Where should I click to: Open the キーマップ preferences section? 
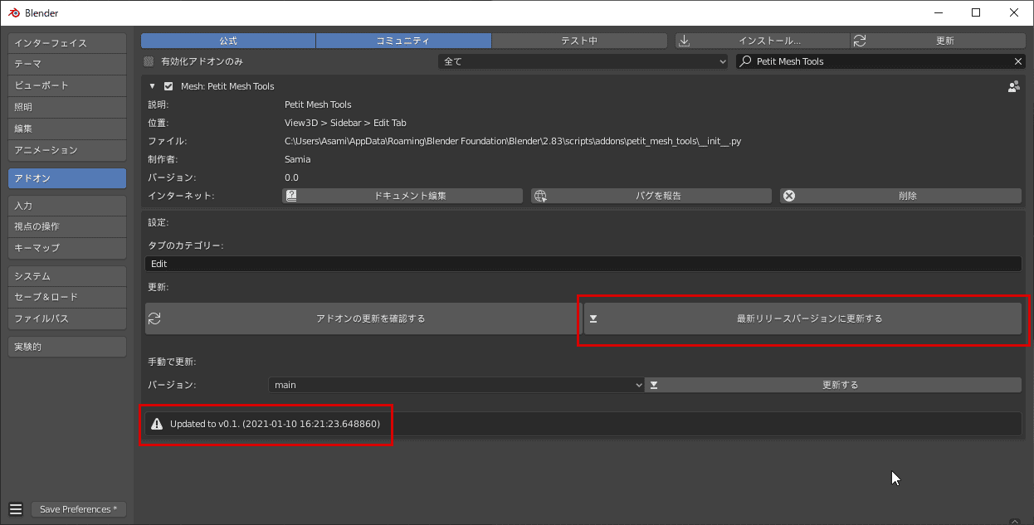(67, 248)
